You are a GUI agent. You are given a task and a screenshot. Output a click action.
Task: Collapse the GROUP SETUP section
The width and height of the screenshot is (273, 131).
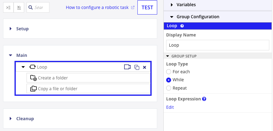coord(168,56)
